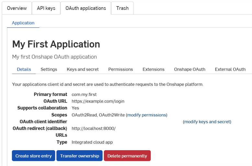Image resolution: width=252 pixels, height=166 pixels.
Task: Click the Integrated cloud app type value
Action: point(92,142)
